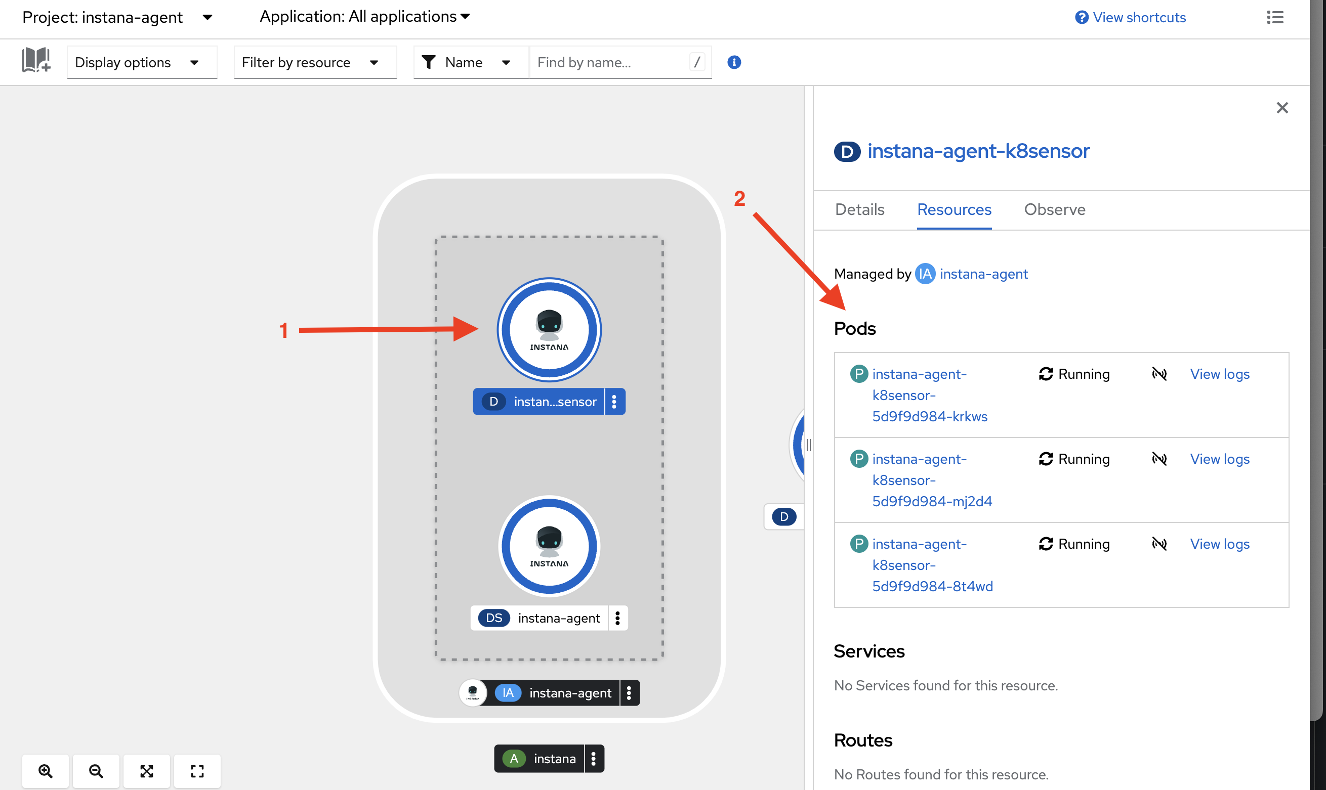Switch to the Observe tab
The width and height of the screenshot is (1326, 790).
pos(1054,210)
